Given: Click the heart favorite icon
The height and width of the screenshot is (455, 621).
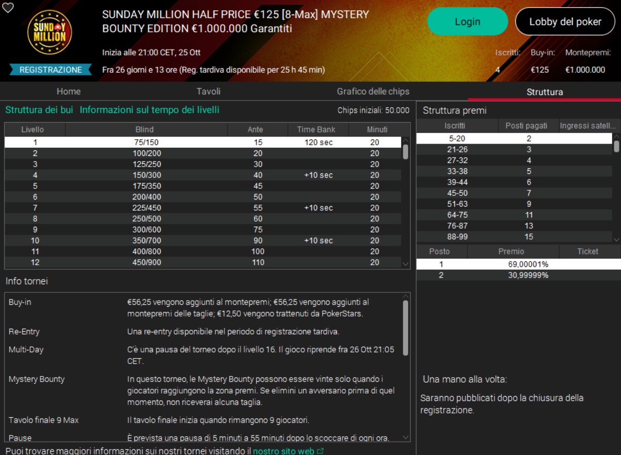Looking at the screenshot, I should point(8,8).
